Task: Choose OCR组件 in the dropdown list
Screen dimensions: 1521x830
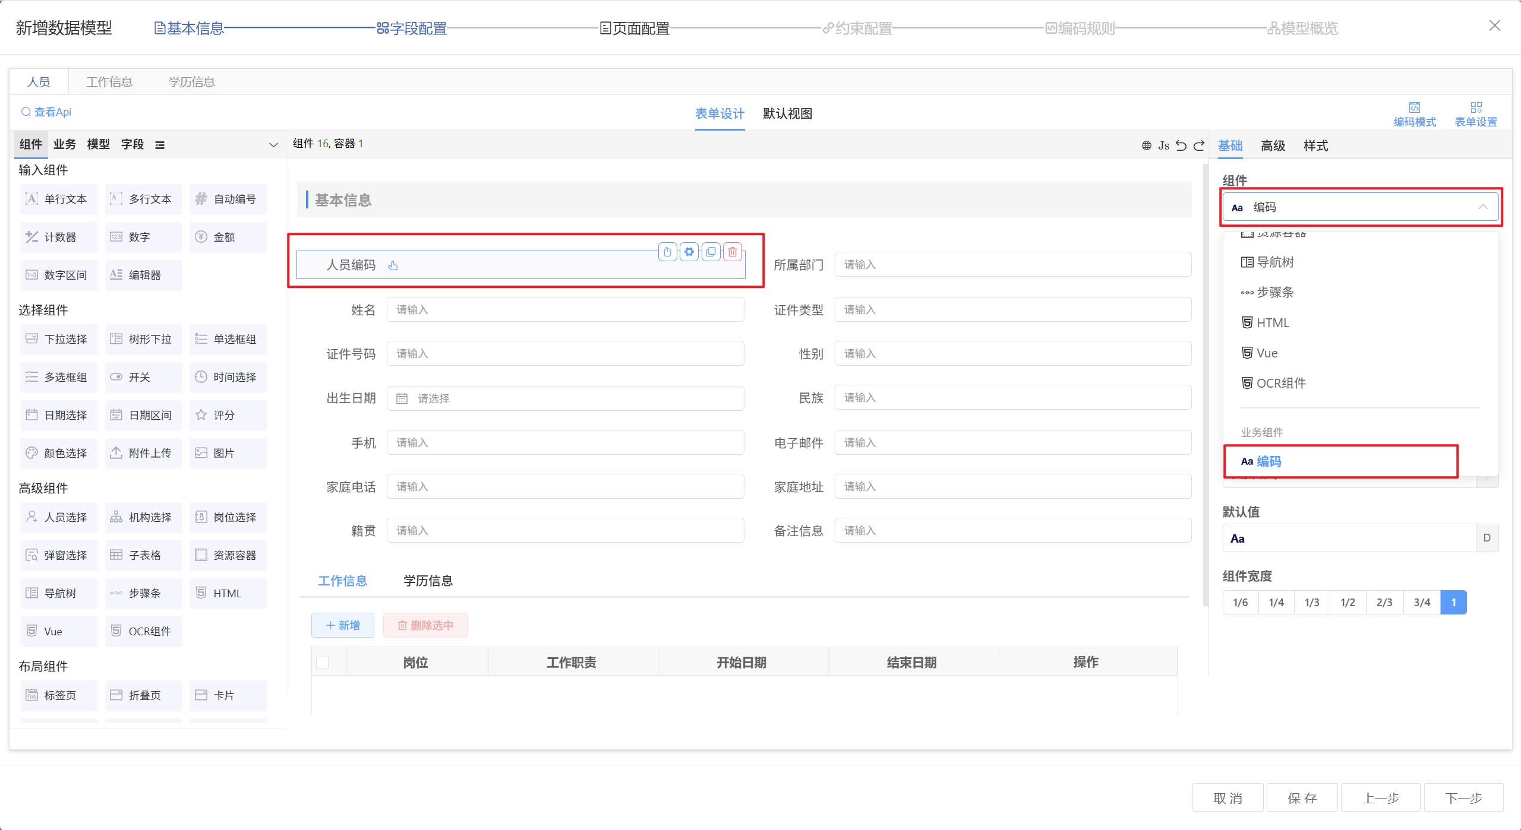Action: pyautogui.click(x=1280, y=384)
